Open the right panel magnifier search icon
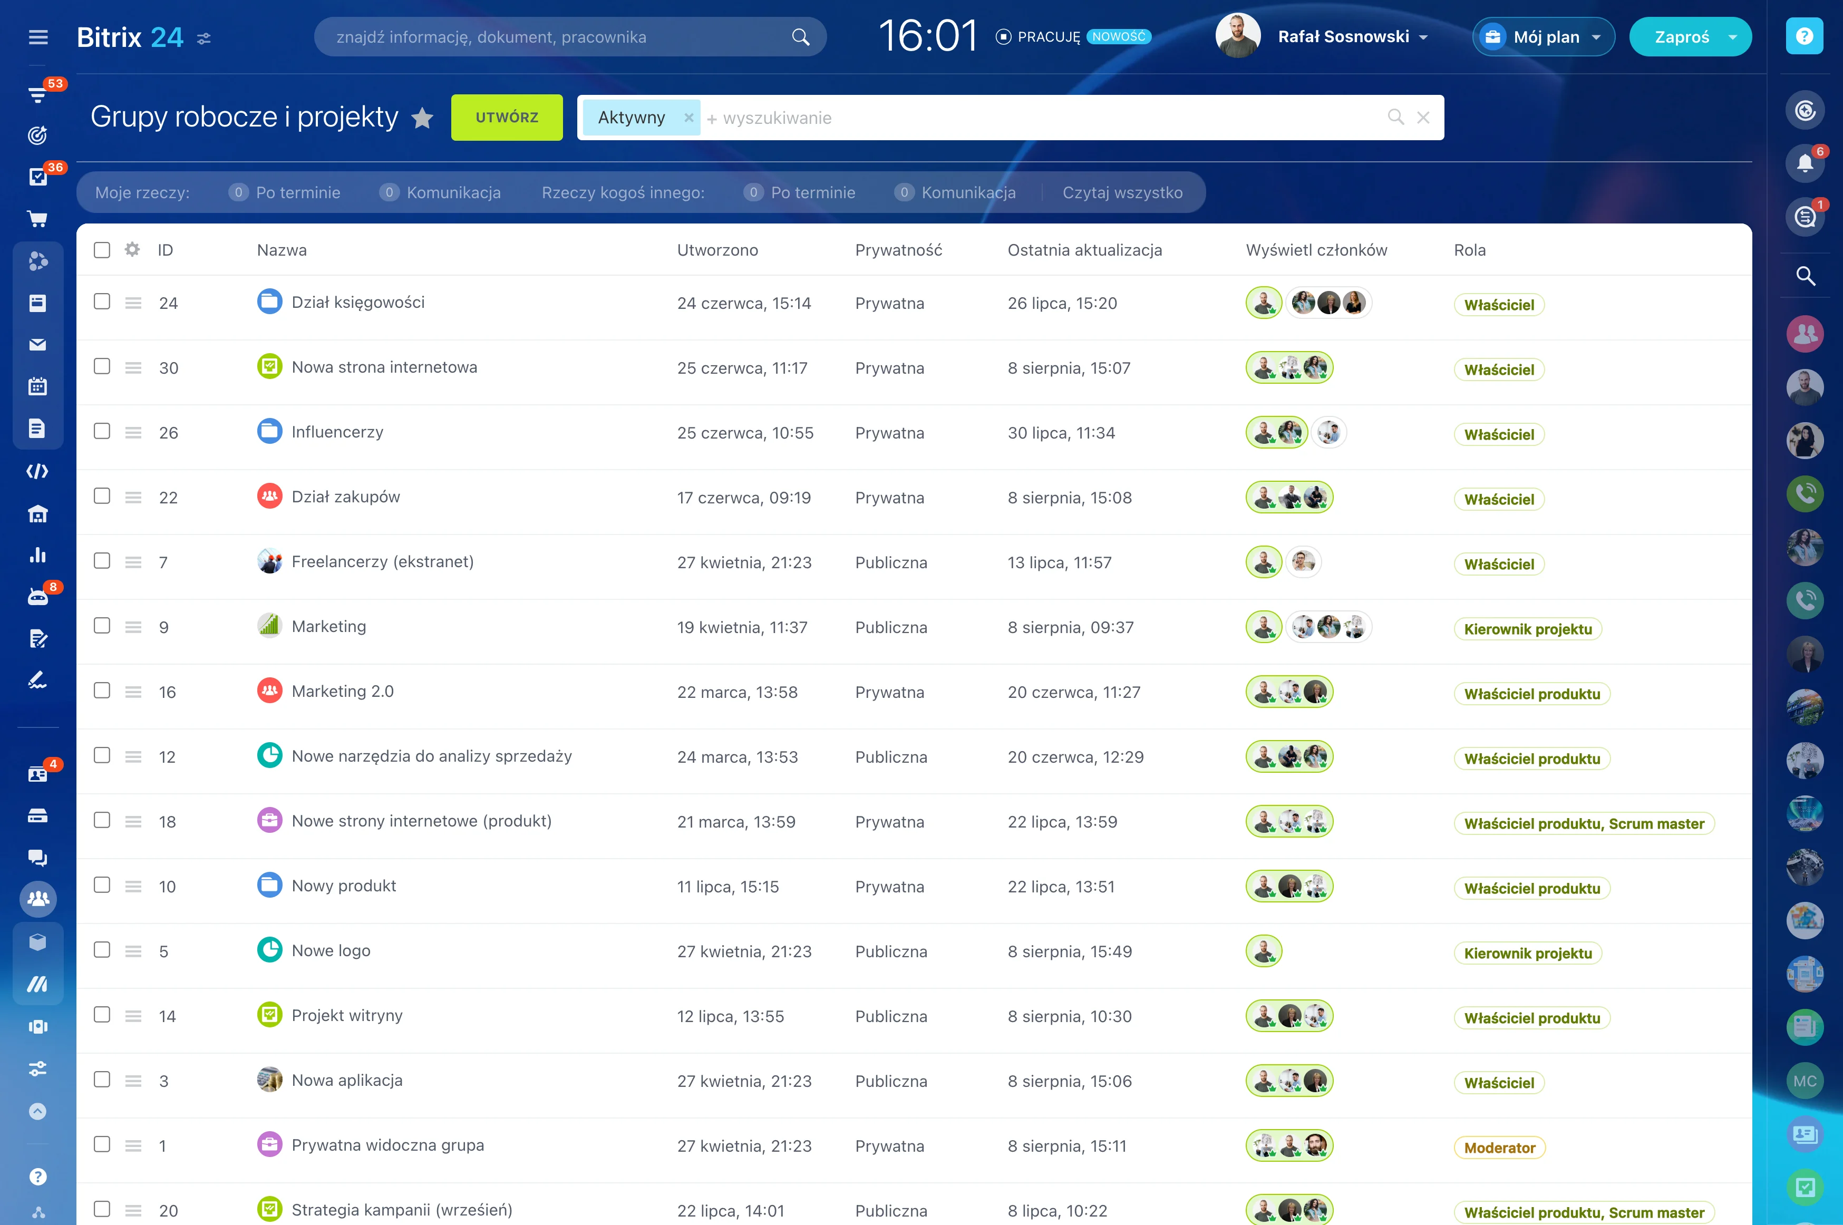The image size is (1843, 1225). pyautogui.click(x=1805, y=276)
